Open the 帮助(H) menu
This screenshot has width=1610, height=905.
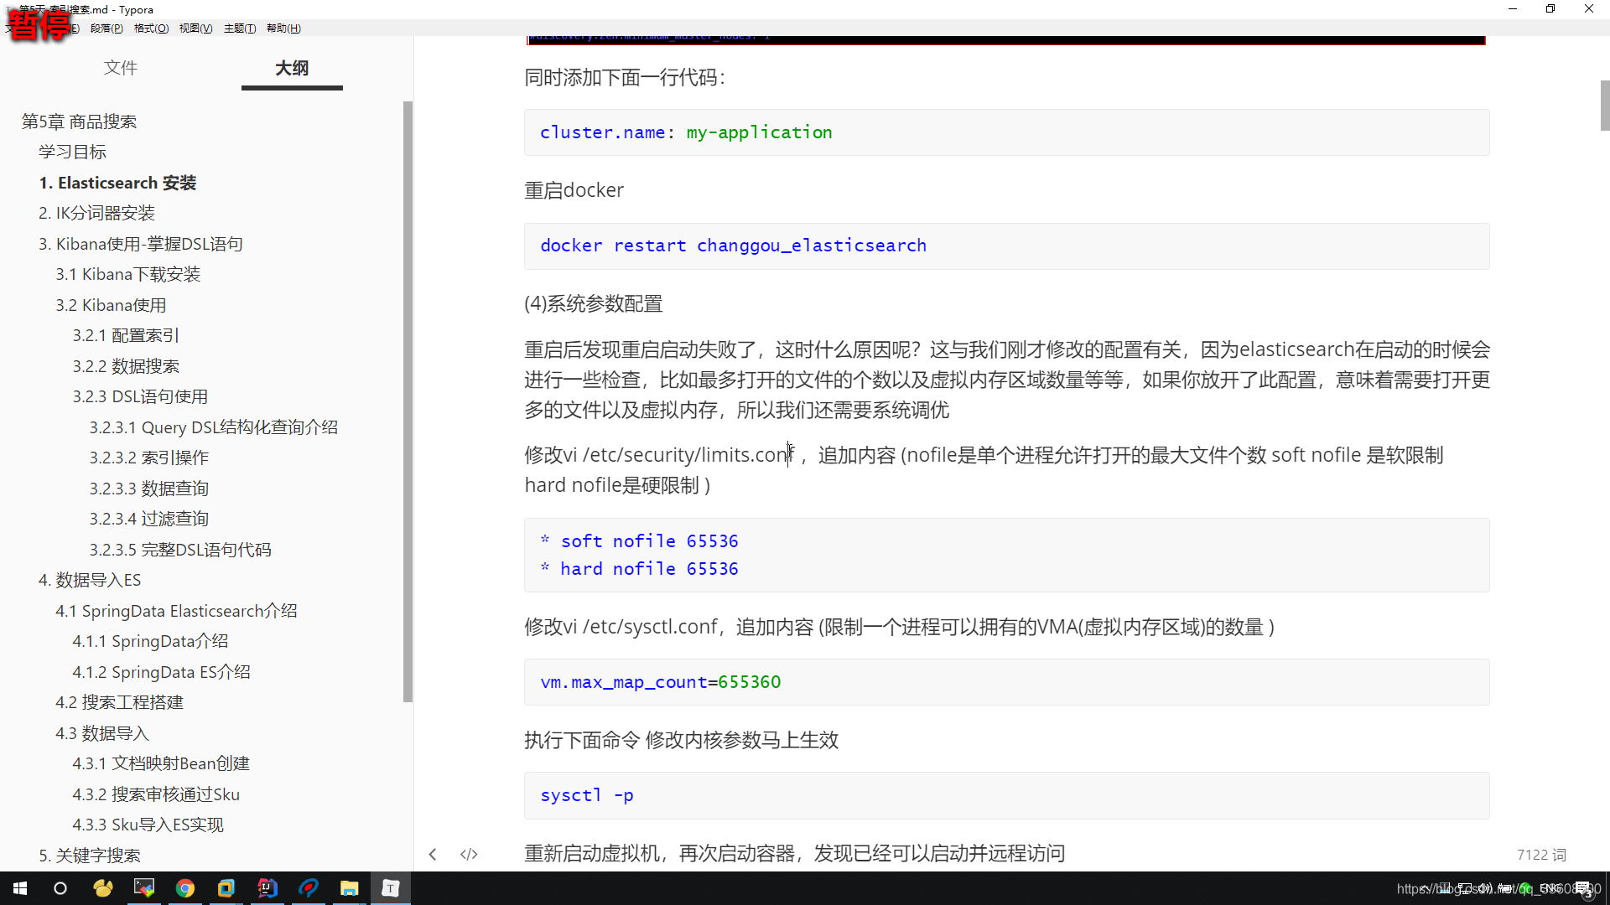pos(283,28)
